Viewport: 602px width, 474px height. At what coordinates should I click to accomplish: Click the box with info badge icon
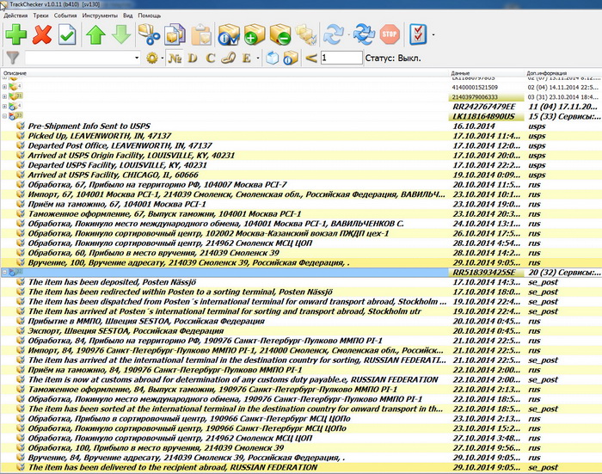coord(229,34)
